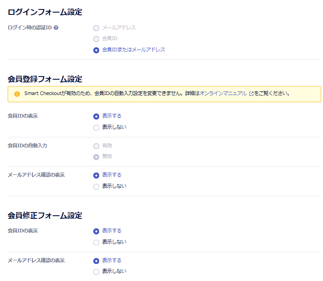
Task: Select the 会員ID radio for login ID
Action: (x=96, y=39)
